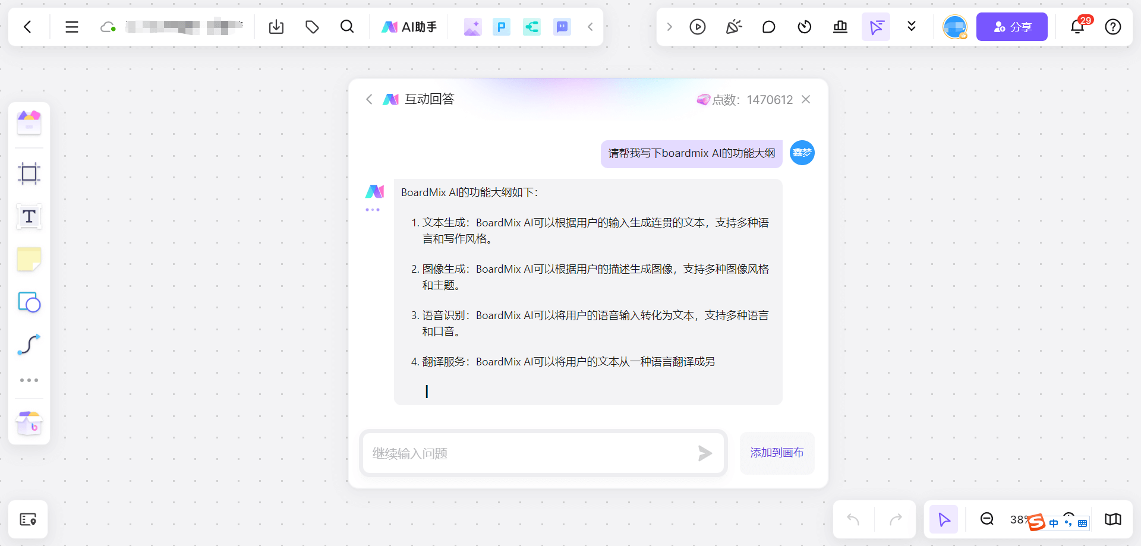Click the 点数: 1470612 points display

(745, 100)
